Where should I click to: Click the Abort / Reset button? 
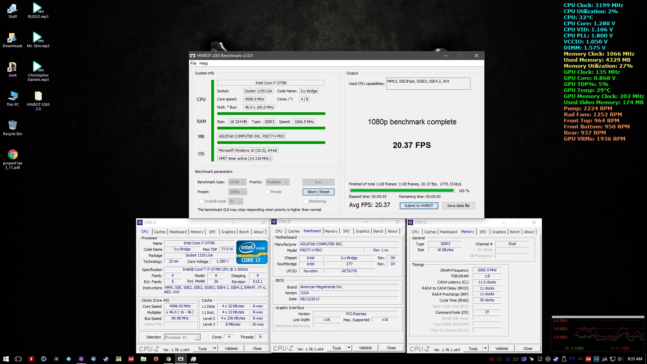(318, 192)
